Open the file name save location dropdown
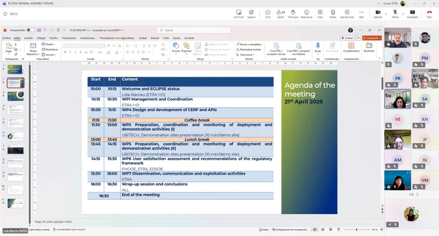Screen dimensions: 439x236 123,30
